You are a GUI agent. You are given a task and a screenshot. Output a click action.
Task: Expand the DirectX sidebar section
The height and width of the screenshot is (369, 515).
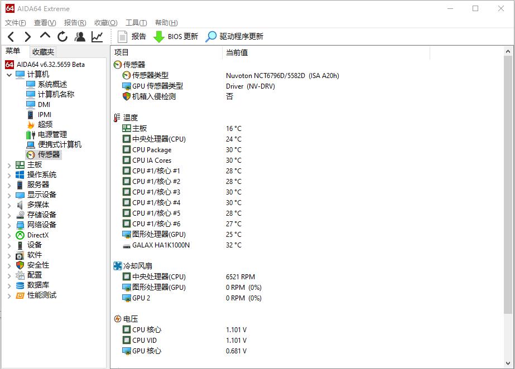[8, 235]
